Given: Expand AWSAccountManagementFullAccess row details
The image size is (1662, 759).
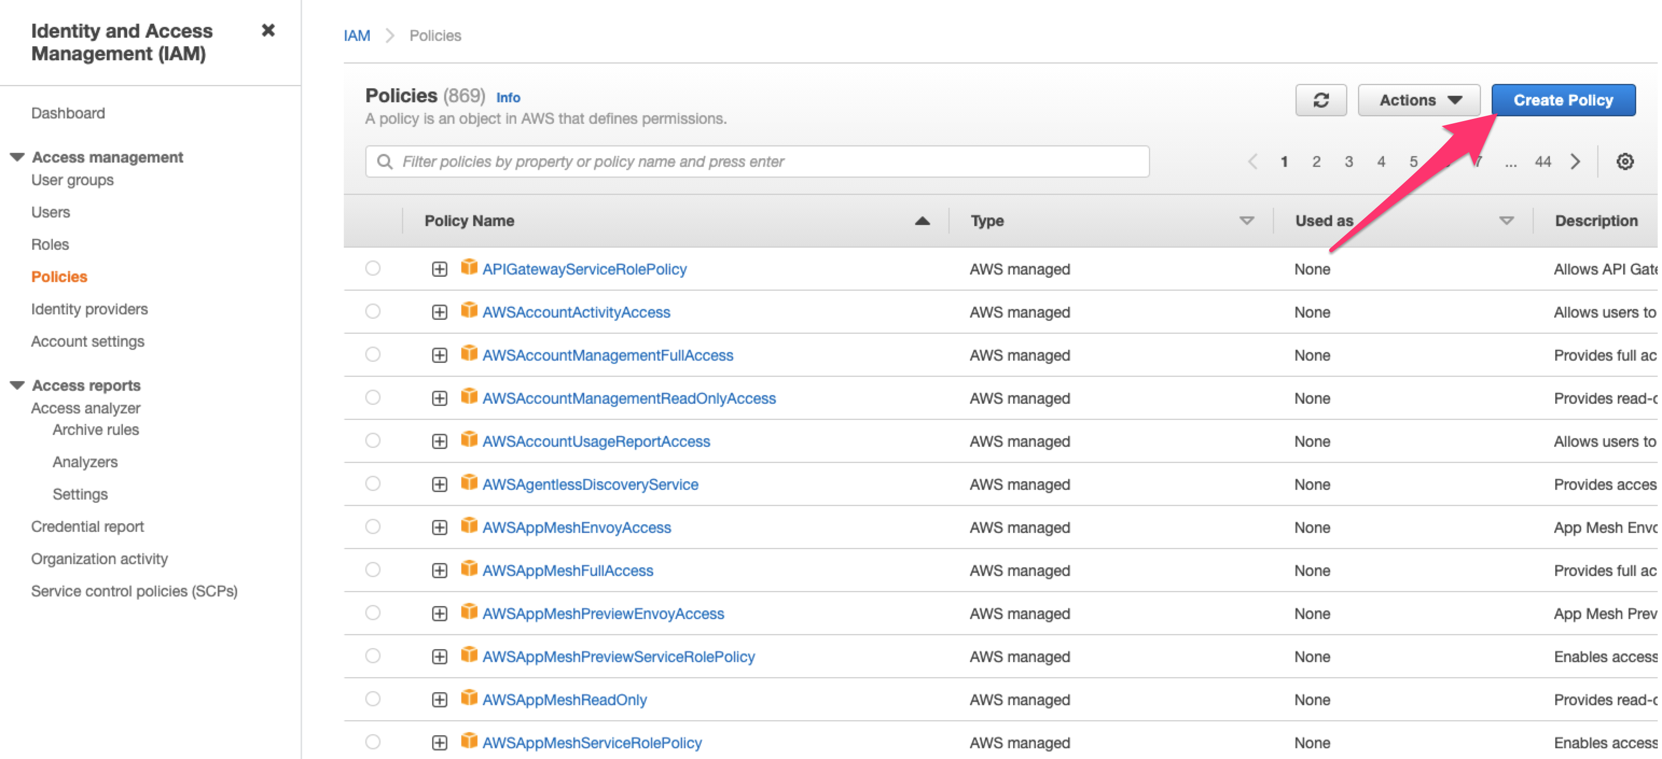Looking at the screenshot, I should click(x=439, y=356).
